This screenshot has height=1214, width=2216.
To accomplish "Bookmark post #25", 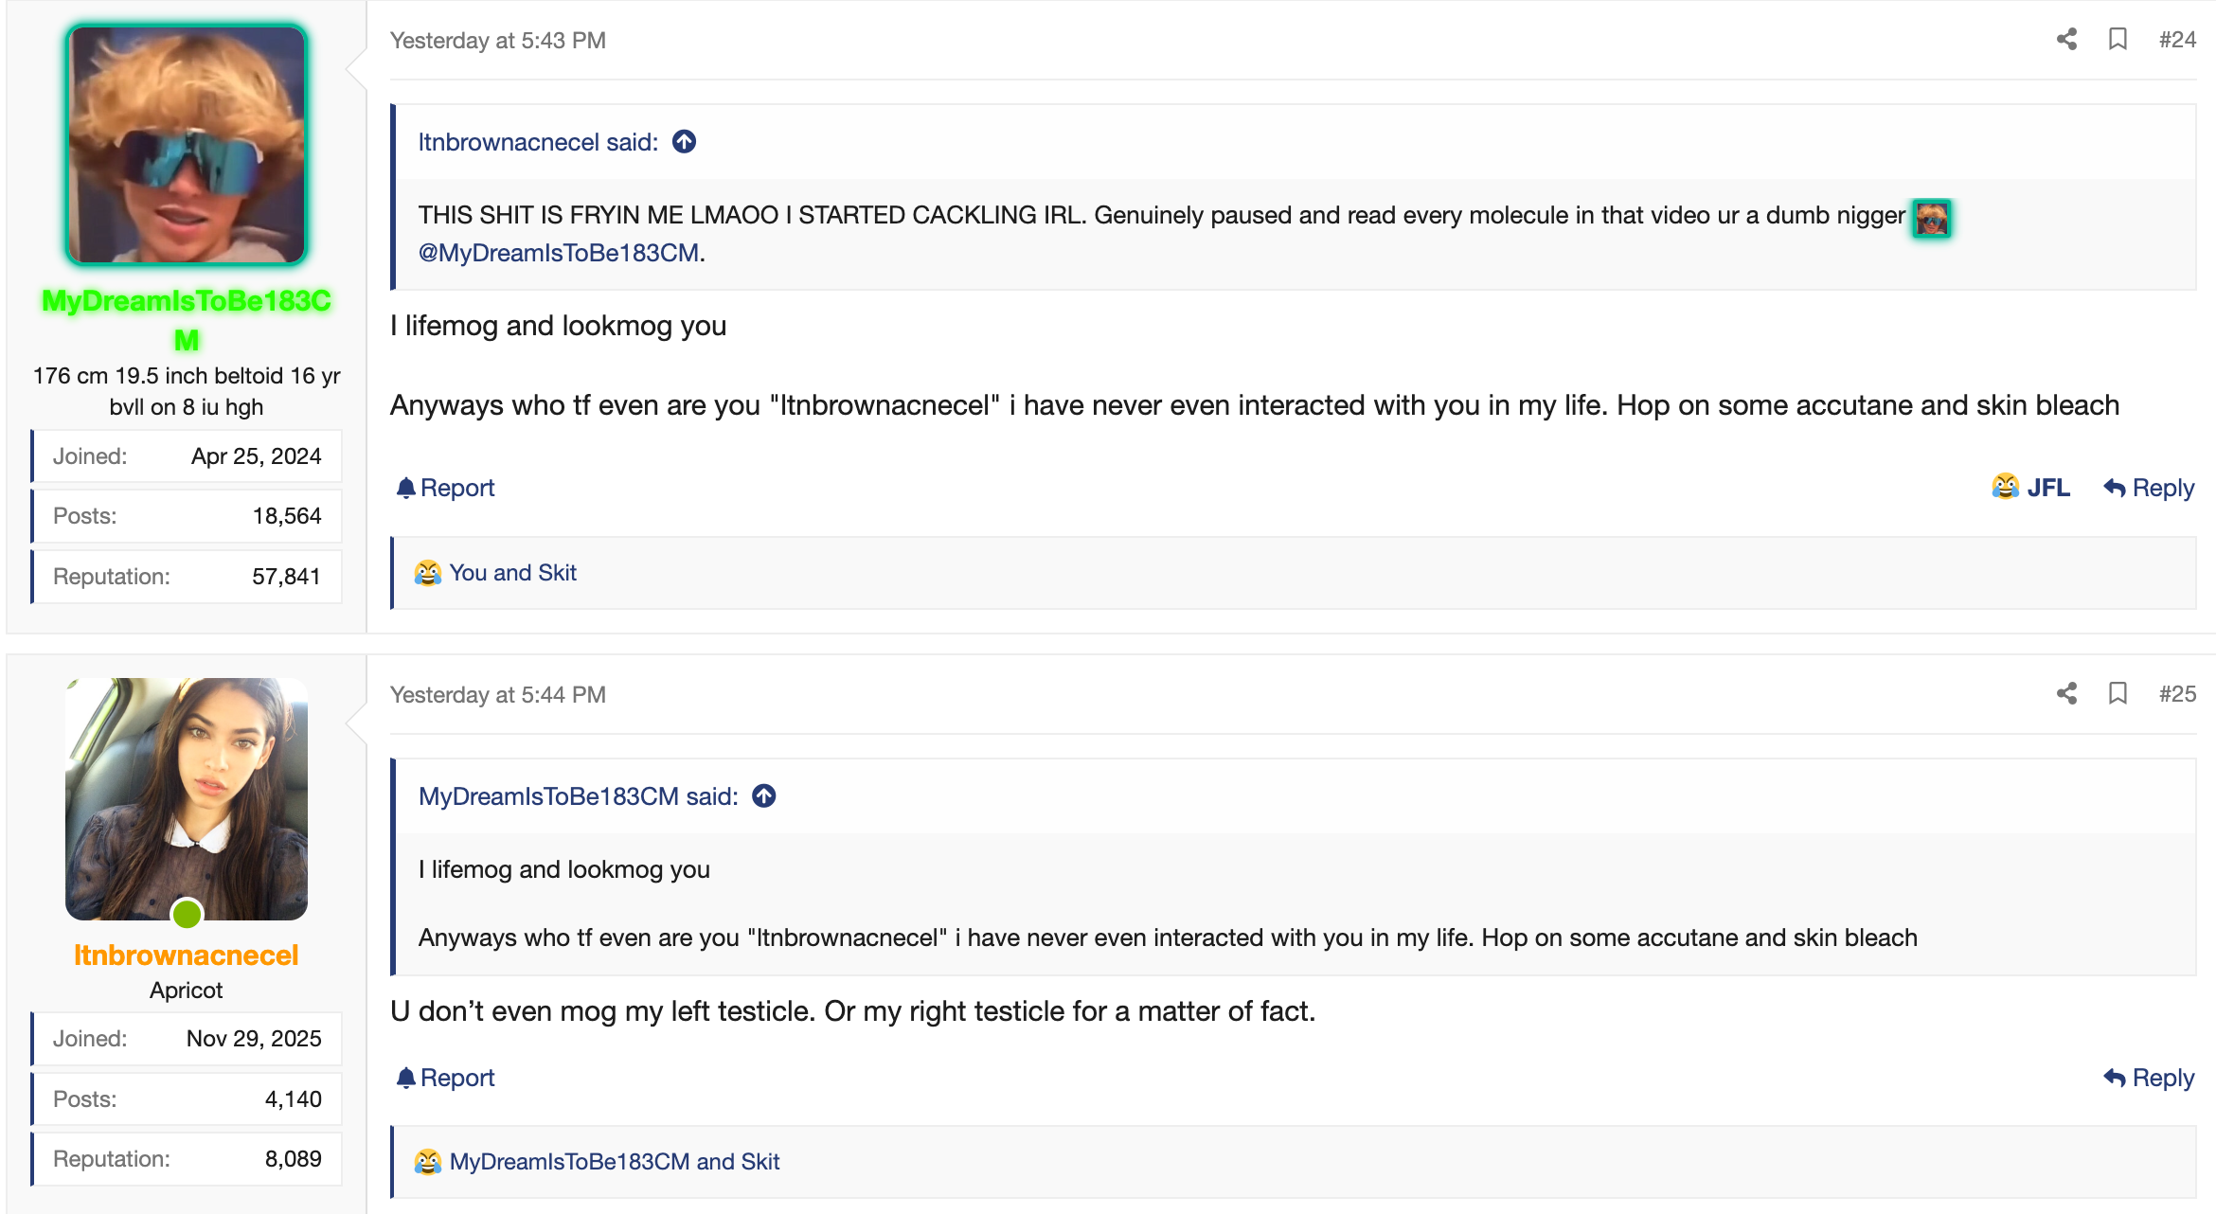I will pos(2118,693).
